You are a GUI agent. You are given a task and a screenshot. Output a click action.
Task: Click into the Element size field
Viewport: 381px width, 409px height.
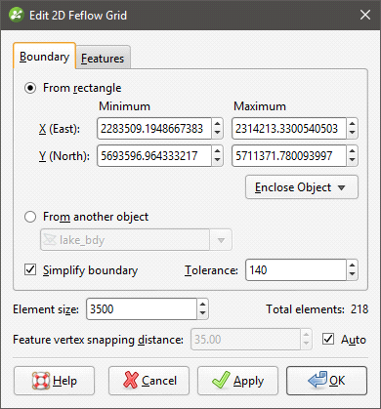[x=142, y=309]
